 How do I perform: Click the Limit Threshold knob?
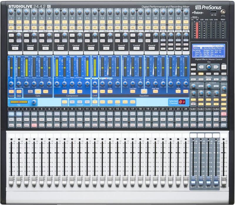tap(95, 84)
